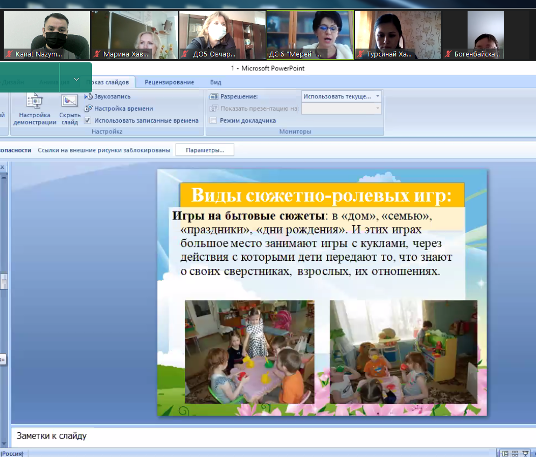The height and width of the screenshot is (457, 536).
Task: Open the Вид ribbon tab
Action: click(x=215, y=82)
